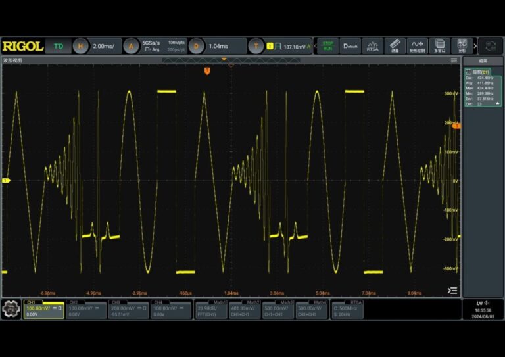Toggle the CH4 channel label

[158, 302]
